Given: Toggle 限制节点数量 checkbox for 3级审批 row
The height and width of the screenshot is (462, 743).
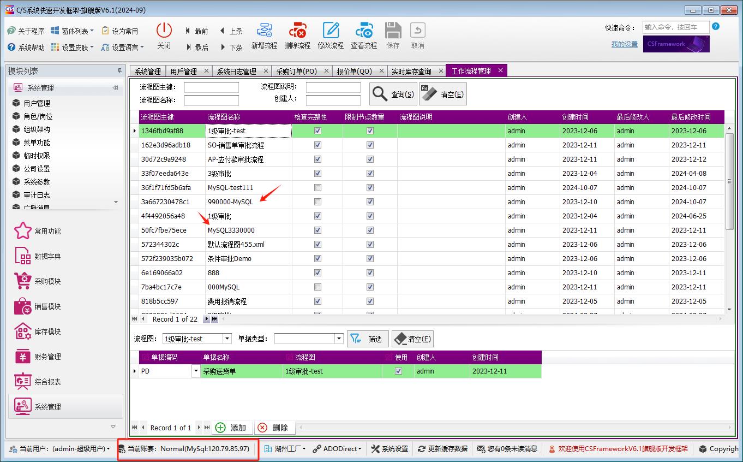Looking at the screenshot, I should (x=370, y=174).
